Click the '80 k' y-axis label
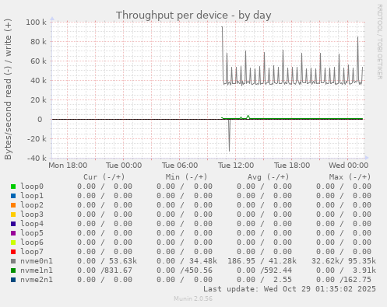 click(38, 42)
